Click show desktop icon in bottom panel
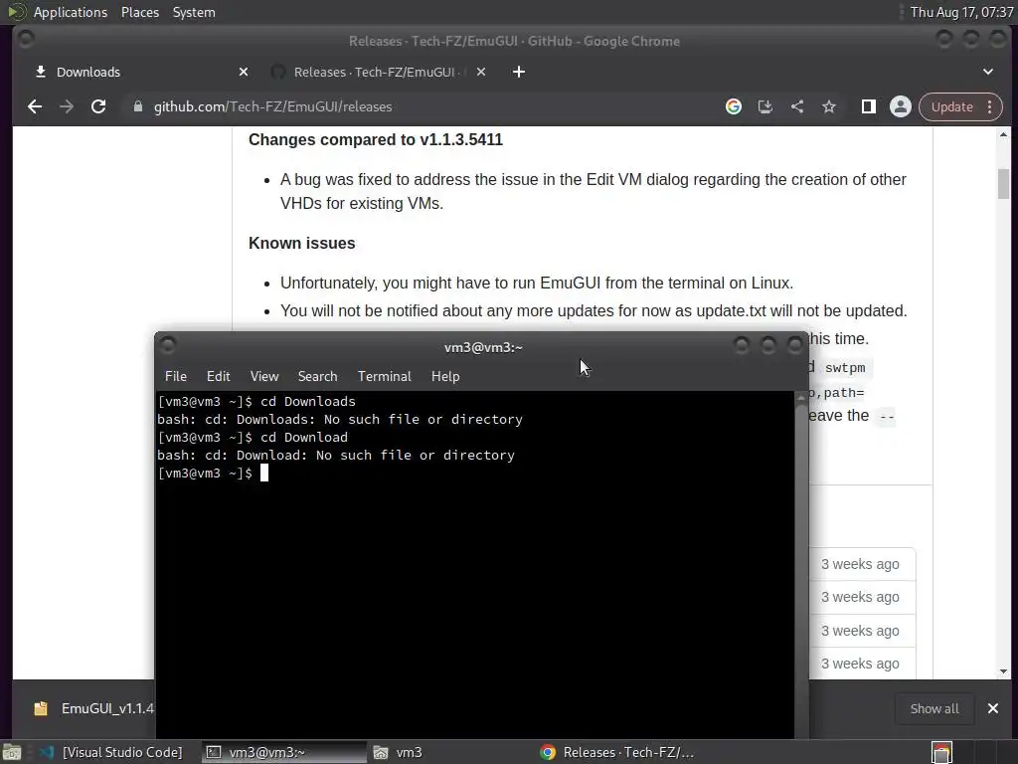 tap(12, 752)
